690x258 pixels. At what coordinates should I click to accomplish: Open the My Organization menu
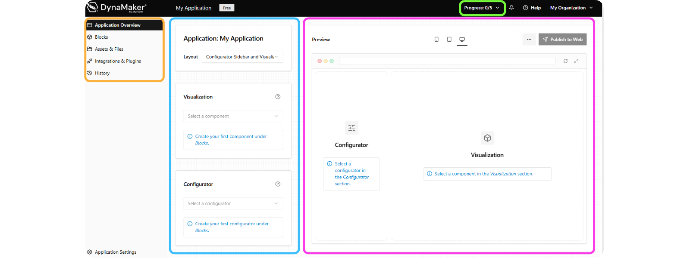pos(571,8)
